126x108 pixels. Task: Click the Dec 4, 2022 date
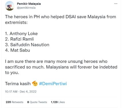pyautogui.click(x=28, y=92)
